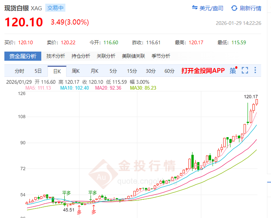Open the 技术分析 tab

point(56,56)
